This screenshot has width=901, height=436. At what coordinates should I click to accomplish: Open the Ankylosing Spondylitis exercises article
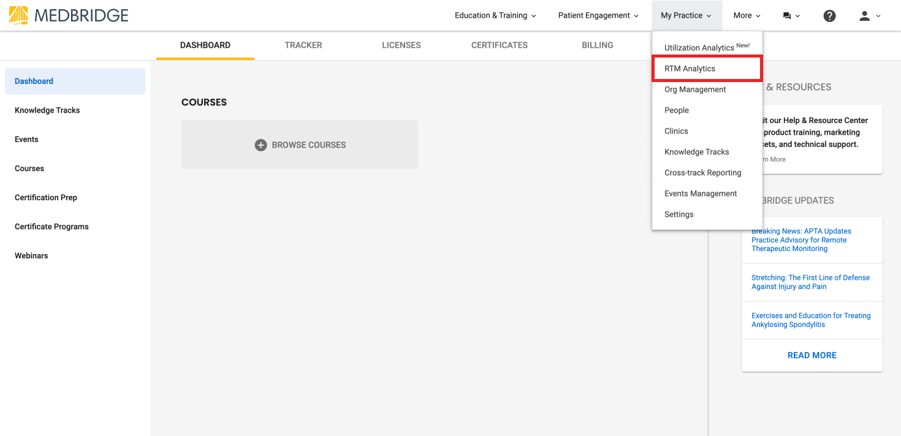(x=811, y=320)
